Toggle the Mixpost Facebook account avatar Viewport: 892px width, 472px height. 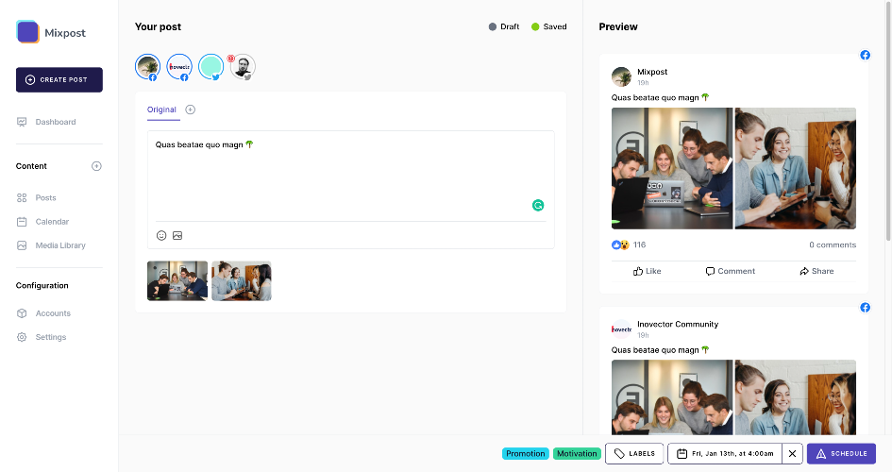[x=148, y=67]
